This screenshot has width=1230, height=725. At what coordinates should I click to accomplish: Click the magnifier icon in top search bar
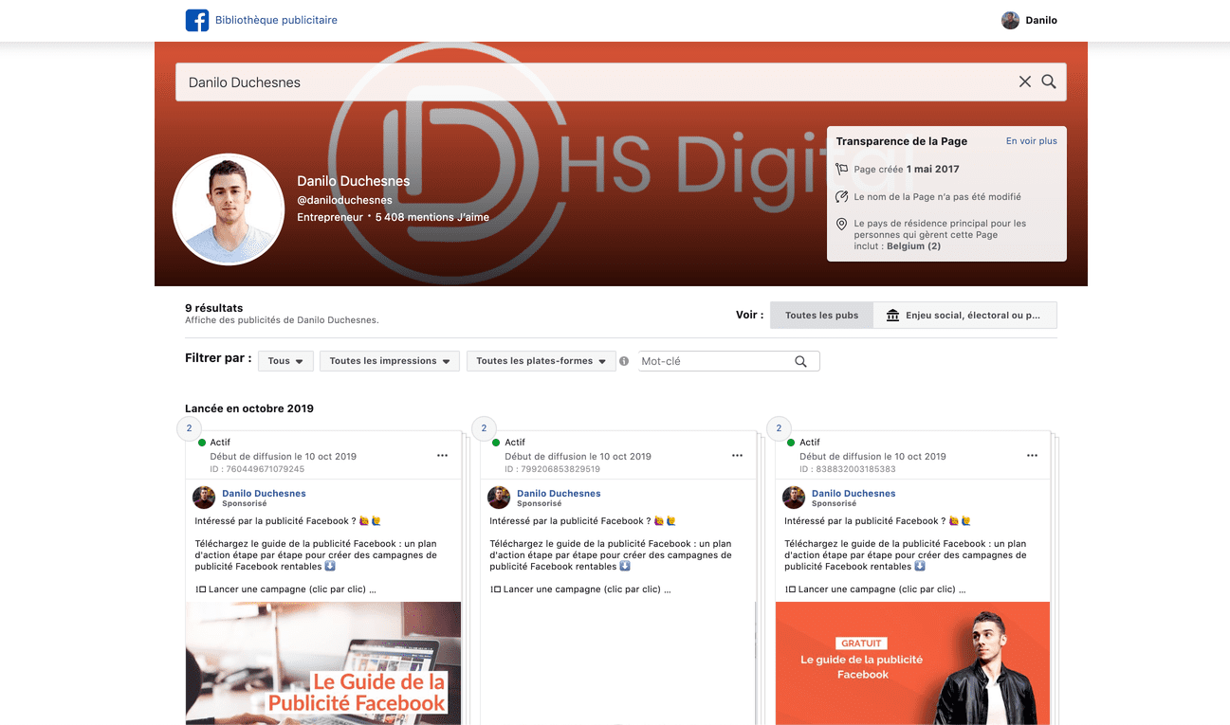(1049, 82)
